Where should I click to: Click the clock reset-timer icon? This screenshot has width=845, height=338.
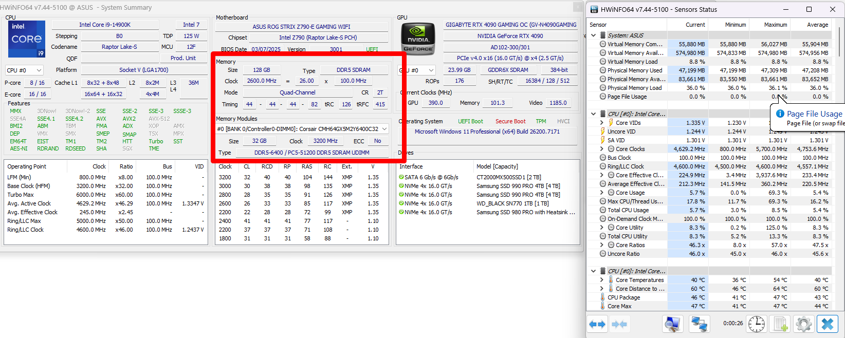coord(756,324)
